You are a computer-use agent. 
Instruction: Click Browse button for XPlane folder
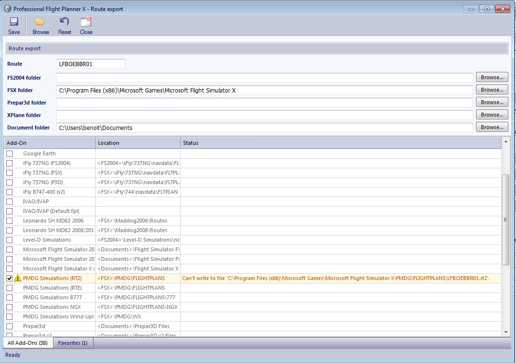click(x=492, y=115)
